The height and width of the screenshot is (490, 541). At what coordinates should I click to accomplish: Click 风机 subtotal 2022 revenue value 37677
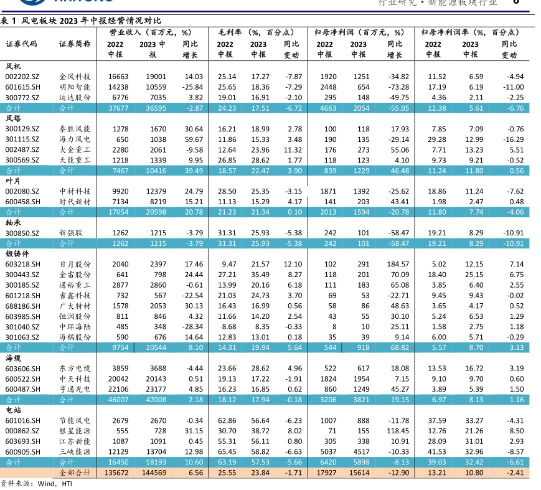(118, 108)
